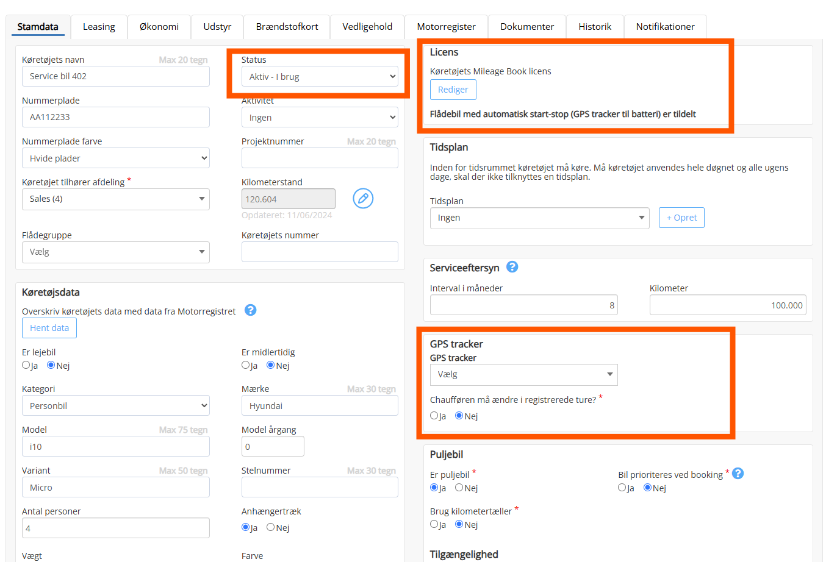Screen dimensions: 837x562
Task: Click help icon for Bil prioriteres ved booking
Action: coord(738,474)
